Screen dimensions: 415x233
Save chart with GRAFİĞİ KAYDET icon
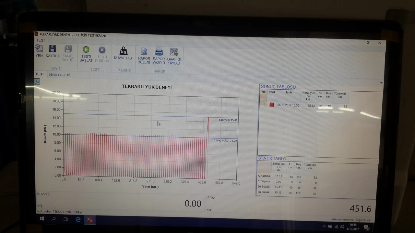pyautogui.click(x=174, y=56)
